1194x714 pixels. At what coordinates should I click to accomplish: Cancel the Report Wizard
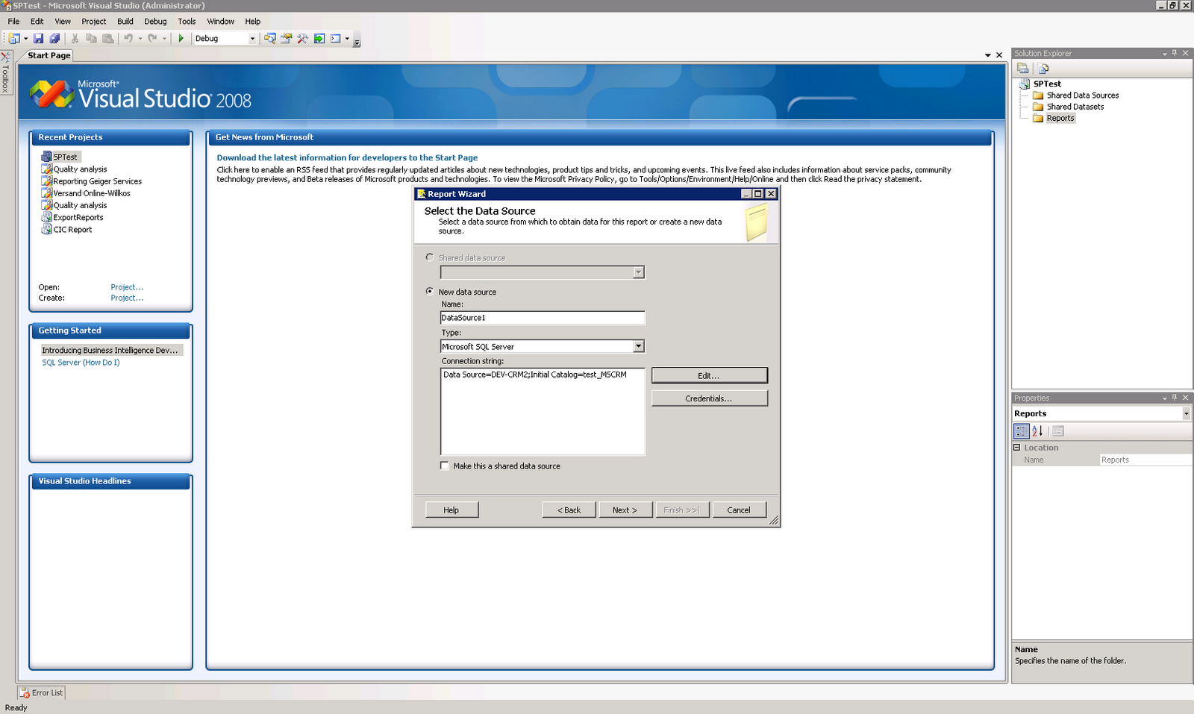(x=739, y=510)
